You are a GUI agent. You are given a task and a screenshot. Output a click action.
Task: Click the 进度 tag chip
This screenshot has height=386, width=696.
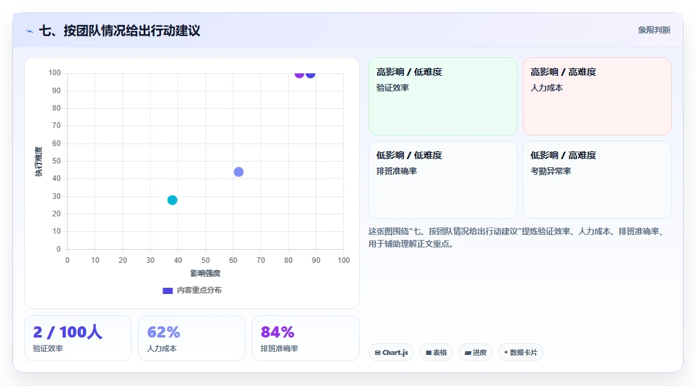click(x=475, y=352)
